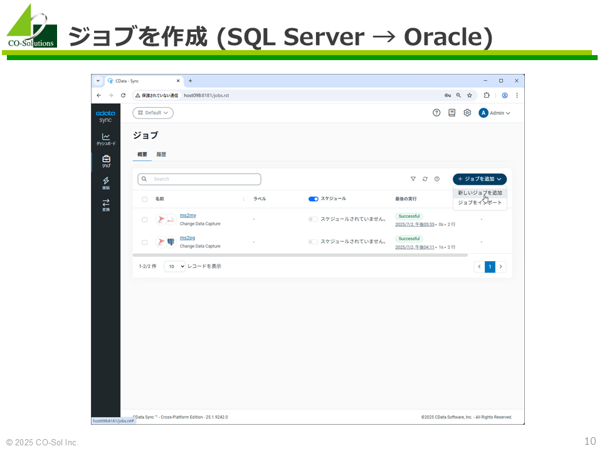The image size is (602, 451).
Task: Click the CData Sync logo
Action: tap(105, 117)
